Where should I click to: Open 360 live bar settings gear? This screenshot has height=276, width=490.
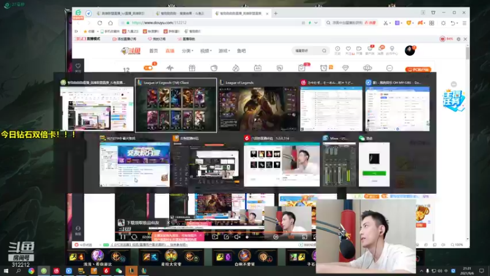(458, 39)
